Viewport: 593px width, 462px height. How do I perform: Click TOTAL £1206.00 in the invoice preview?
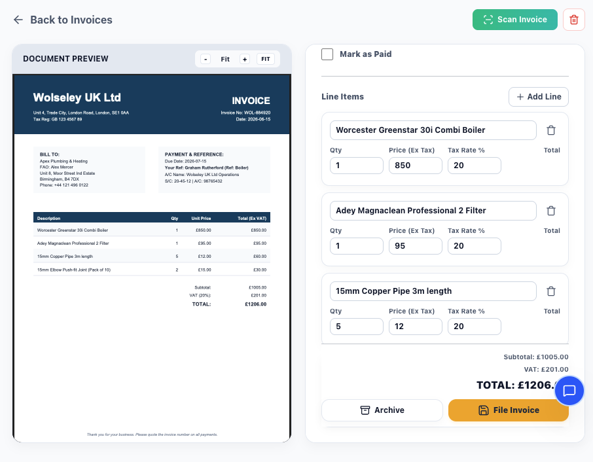(x=229, y=304)
